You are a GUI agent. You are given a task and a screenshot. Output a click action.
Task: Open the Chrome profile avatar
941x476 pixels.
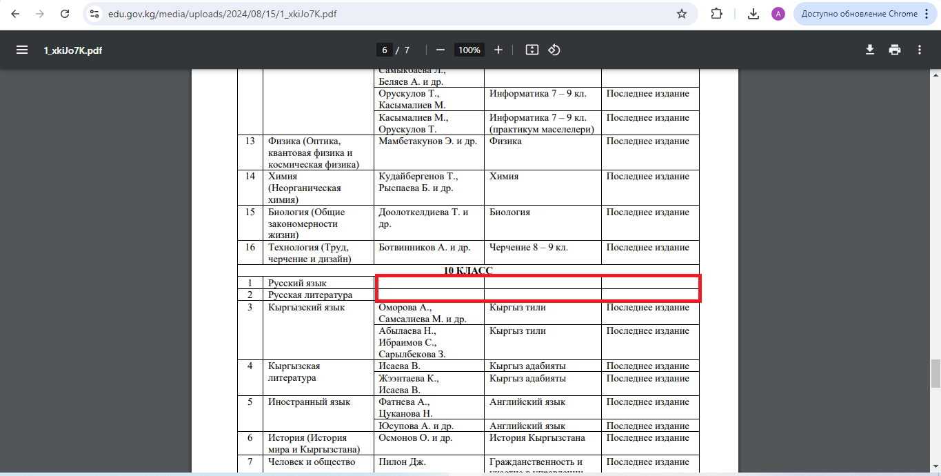778,14
